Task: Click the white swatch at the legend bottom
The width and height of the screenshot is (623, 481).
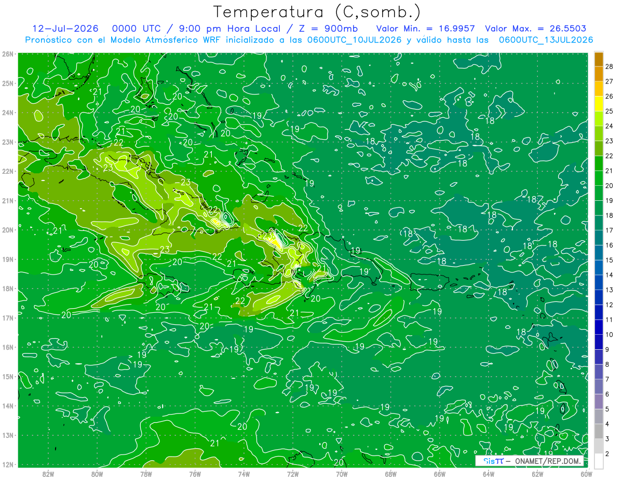Action: [x=599, y=461]
